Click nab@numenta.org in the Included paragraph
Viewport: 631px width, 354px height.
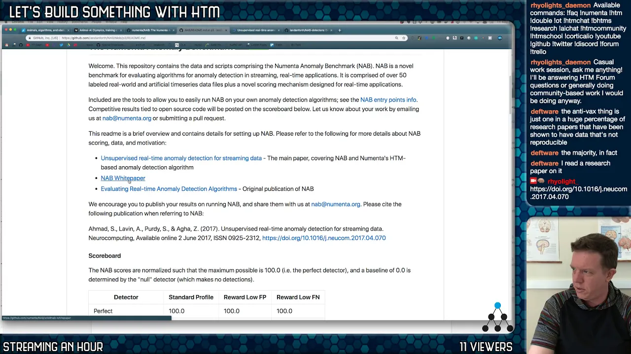[127, 118]
